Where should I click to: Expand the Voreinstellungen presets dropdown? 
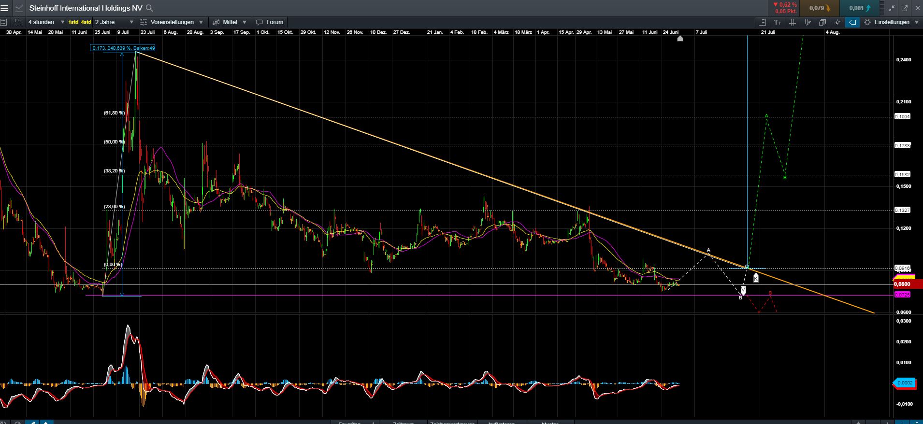coord(172,22)
